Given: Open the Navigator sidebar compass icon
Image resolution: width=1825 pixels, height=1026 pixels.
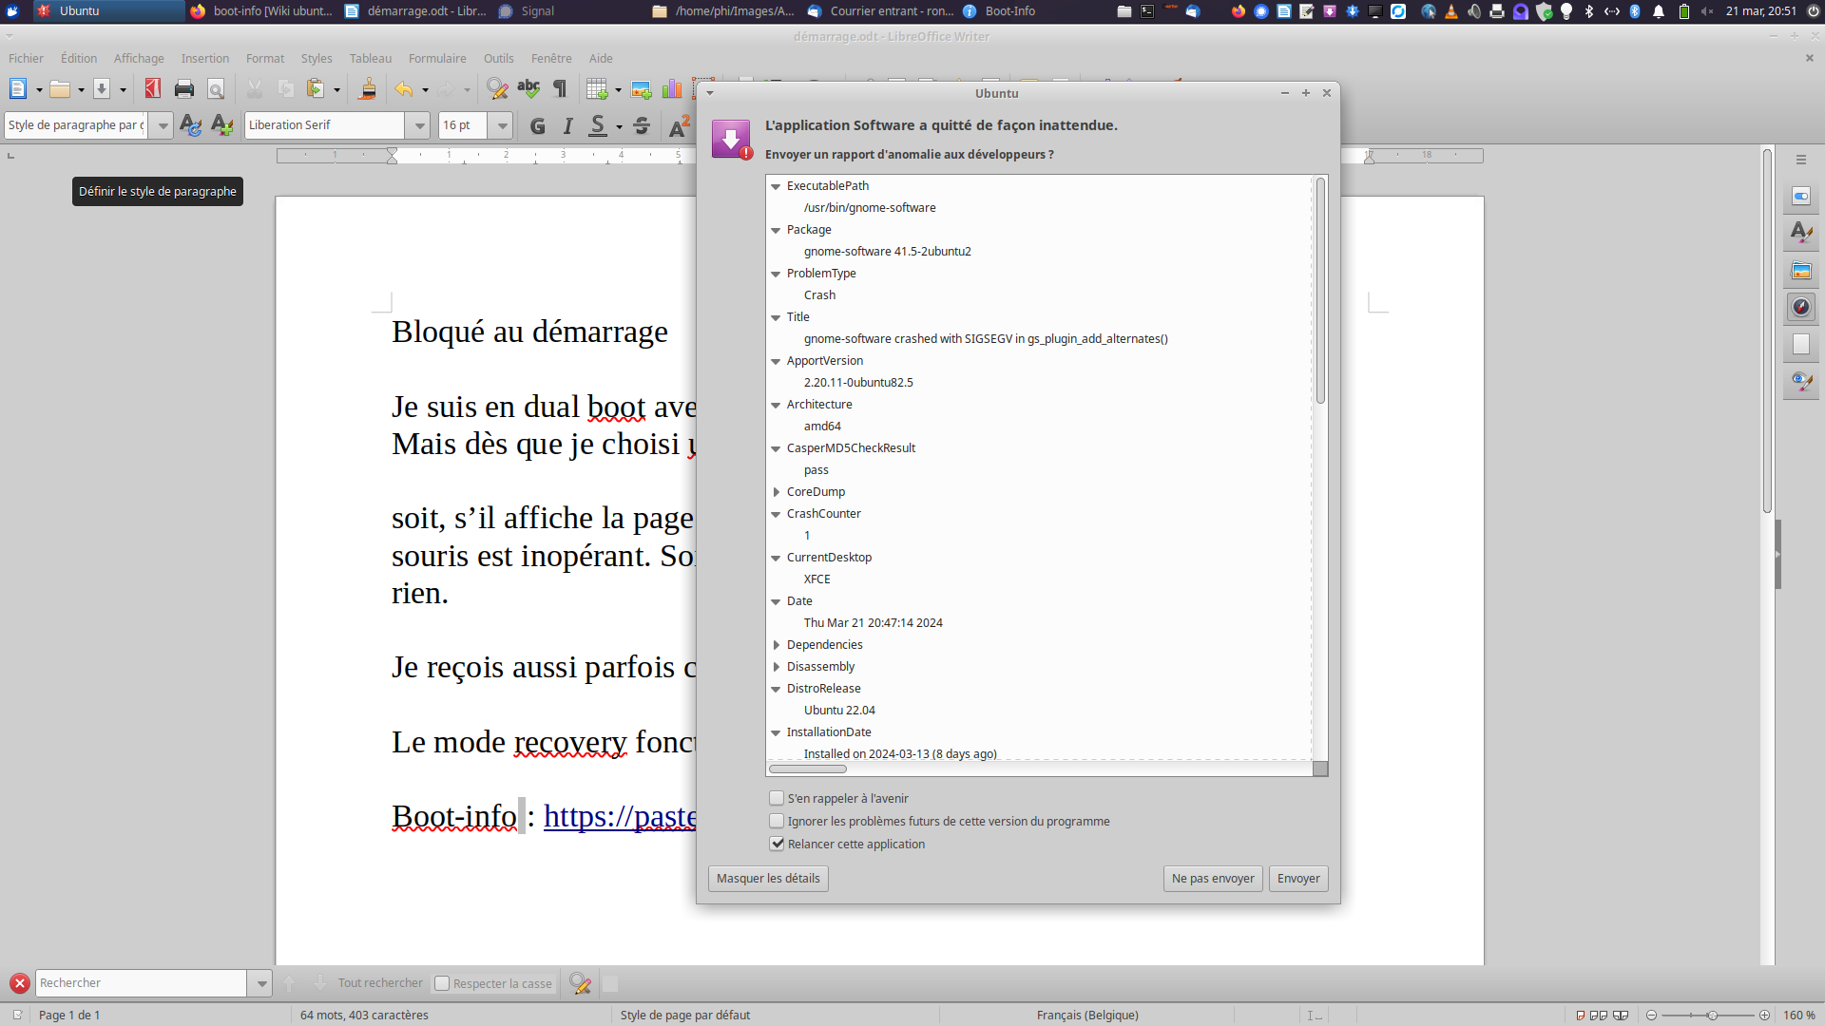Looking at the screenshot, I should (x=1801, y=307).
